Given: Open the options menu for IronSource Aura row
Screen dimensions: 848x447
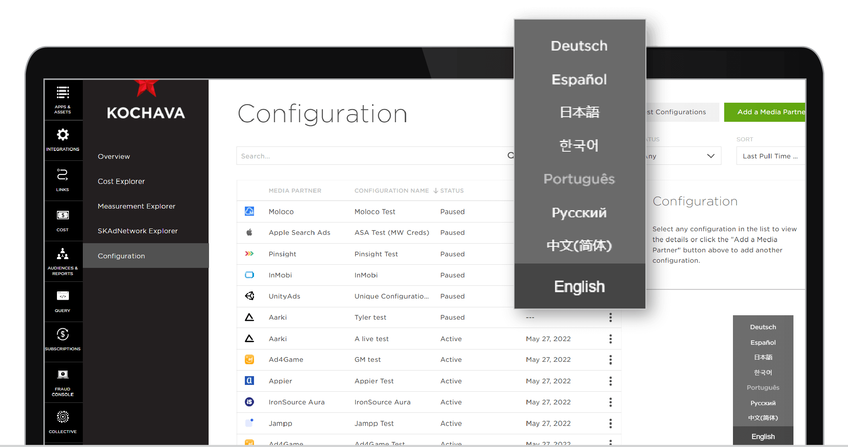Looking at the screenshot, I should pyautogui.click(x=610, y=402).
